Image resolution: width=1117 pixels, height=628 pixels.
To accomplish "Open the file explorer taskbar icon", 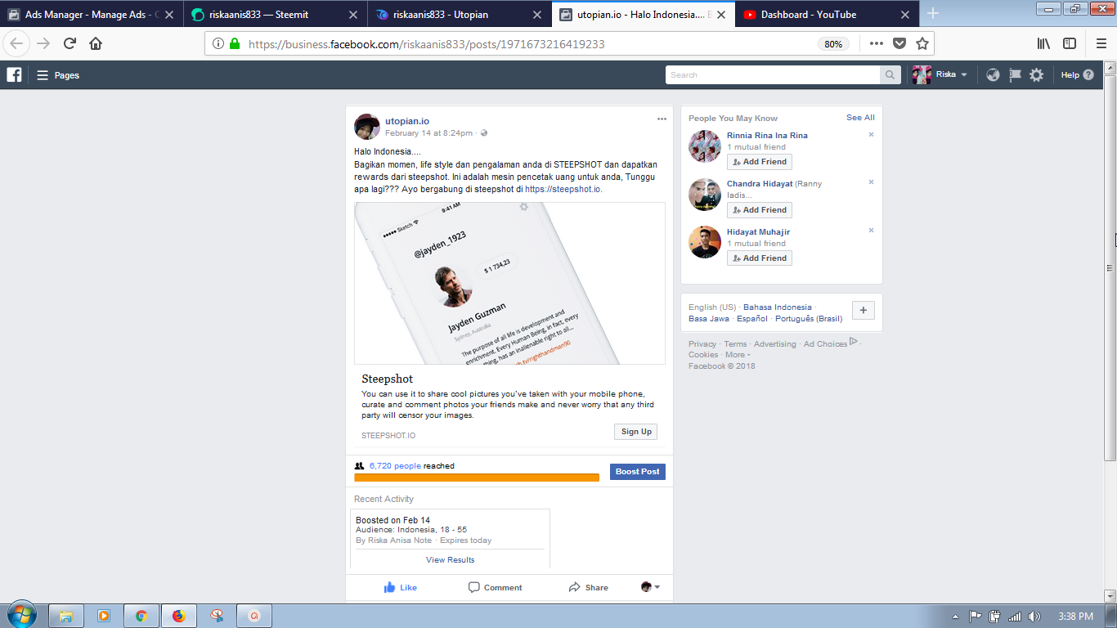I will point(66,616).
